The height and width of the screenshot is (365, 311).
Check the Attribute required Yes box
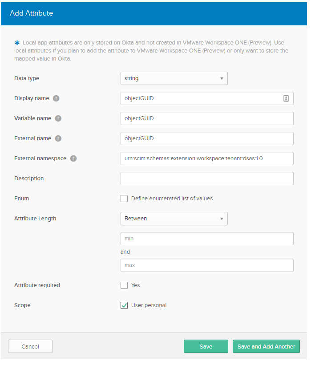pyautogui.click(x=124, y=285)
